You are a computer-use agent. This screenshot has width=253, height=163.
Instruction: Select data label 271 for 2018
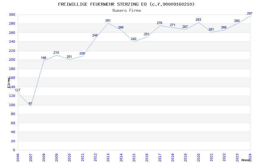pos(172,25)
